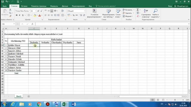Toggle Underline (Ч) formatting
The width and height of the screenshot is (191, 107).
(x=23, y=15)
